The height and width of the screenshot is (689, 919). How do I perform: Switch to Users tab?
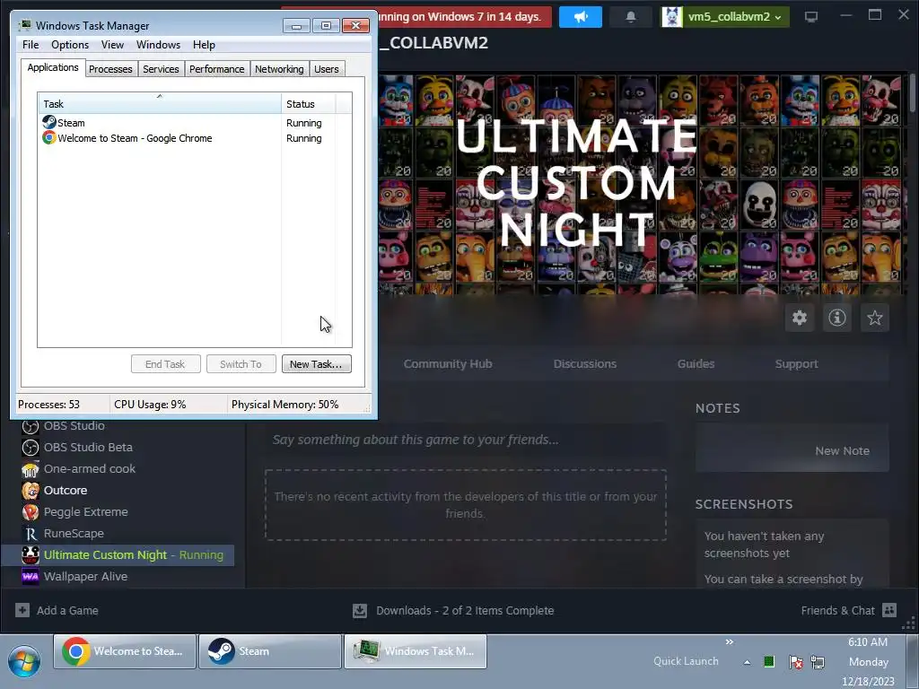pyautogui.click(x=326, y=69)
